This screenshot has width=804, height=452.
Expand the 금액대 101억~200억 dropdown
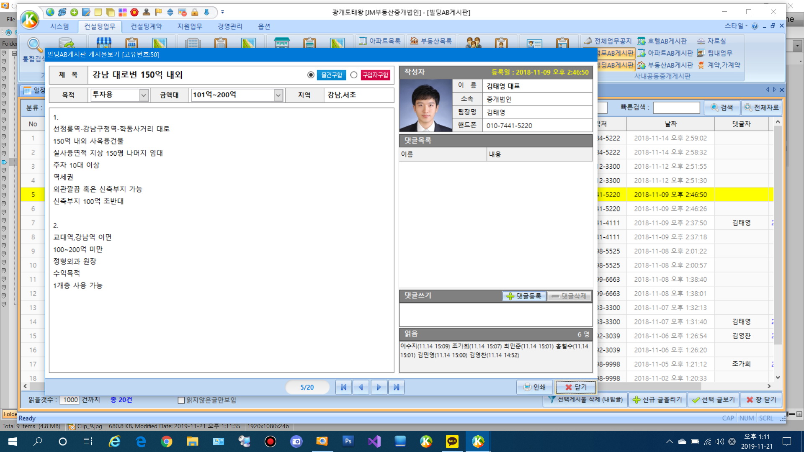click(278, 95)
